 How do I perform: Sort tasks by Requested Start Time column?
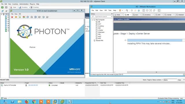coord(92,83)
